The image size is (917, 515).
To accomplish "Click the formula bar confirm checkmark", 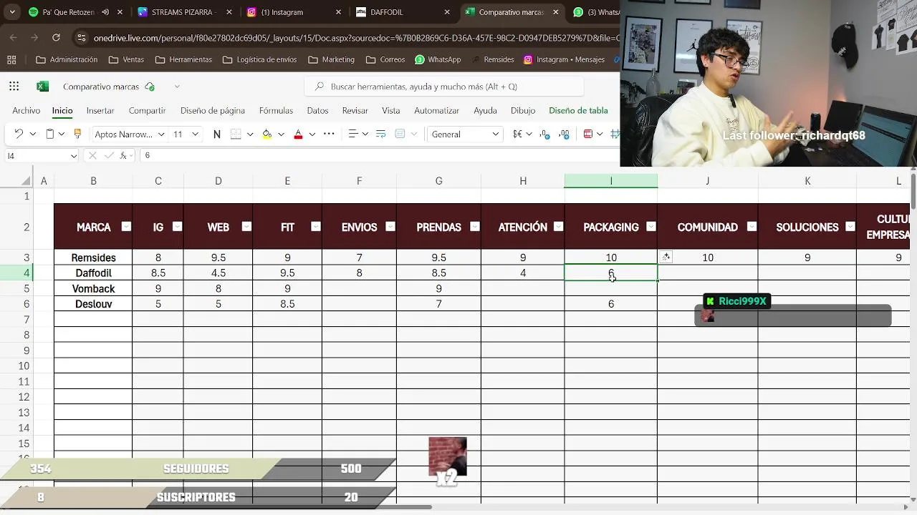I will click(x=108, y=155).
